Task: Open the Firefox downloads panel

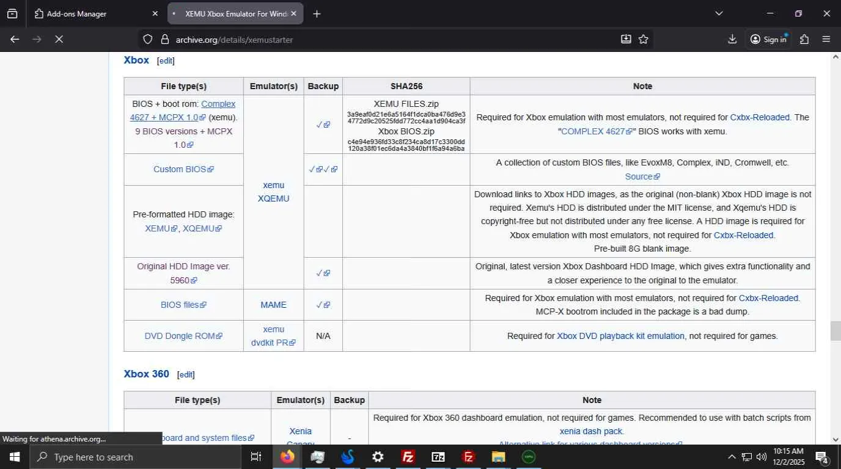Action: 732,39
